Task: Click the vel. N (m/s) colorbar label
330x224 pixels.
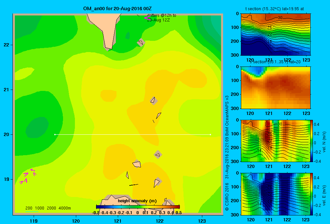Action: point(324,142)
